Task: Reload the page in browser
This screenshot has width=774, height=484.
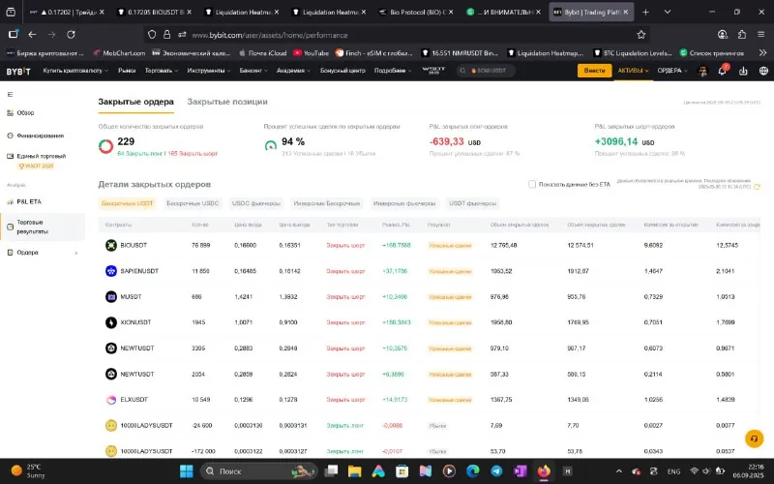Action: pyautogui.click(x=71, y=35)
